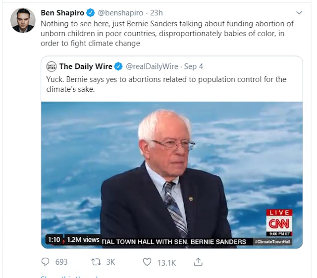317x278 pixels.
Task: Open The Daily Wire account name
Action: [86, 66]
